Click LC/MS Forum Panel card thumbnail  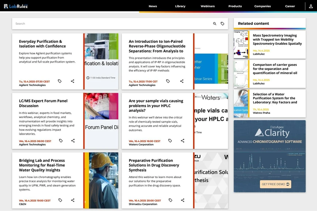[102, 121]
